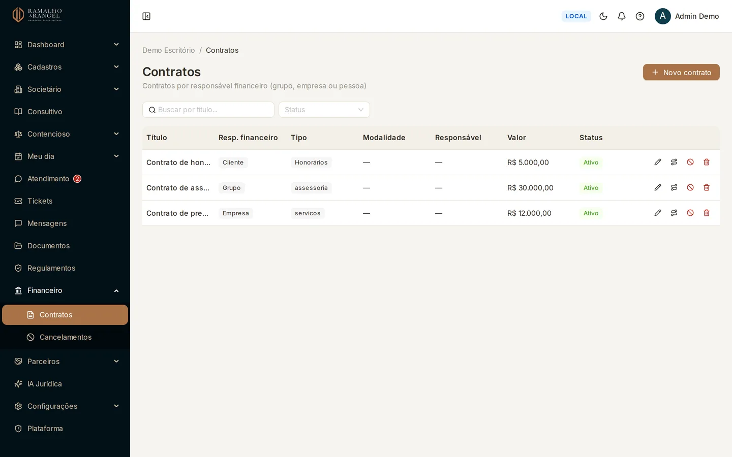
Task: Expand the Parceiros menu chevron
Action: [116, 362]
